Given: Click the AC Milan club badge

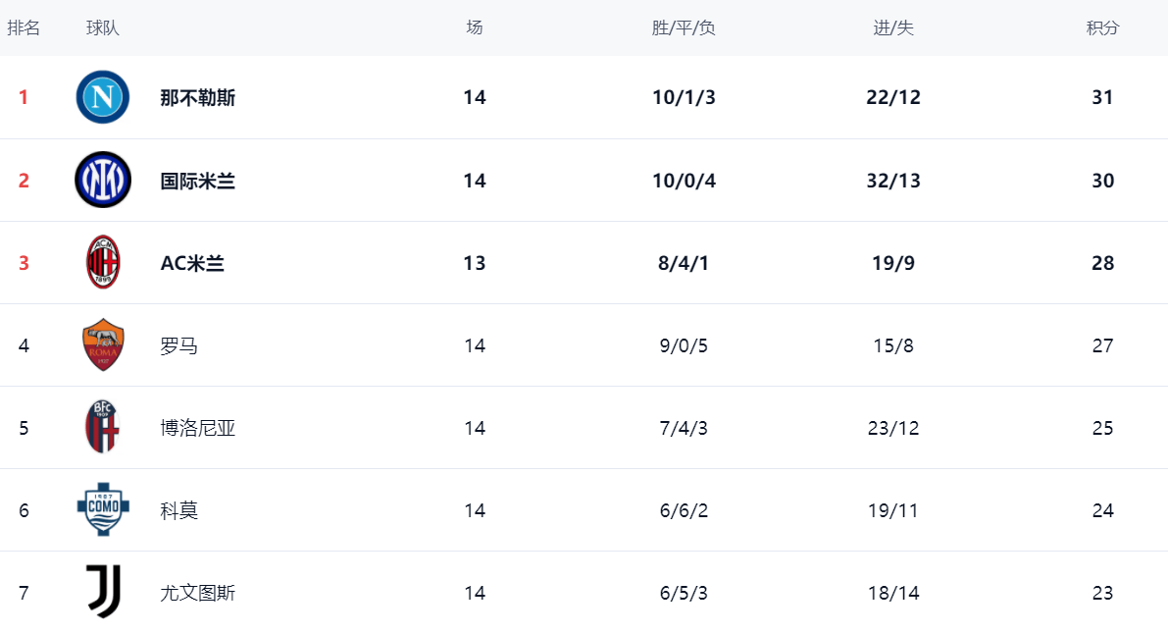Looking at the screenshot, I should pyautogui.click(x=103, y=262).
